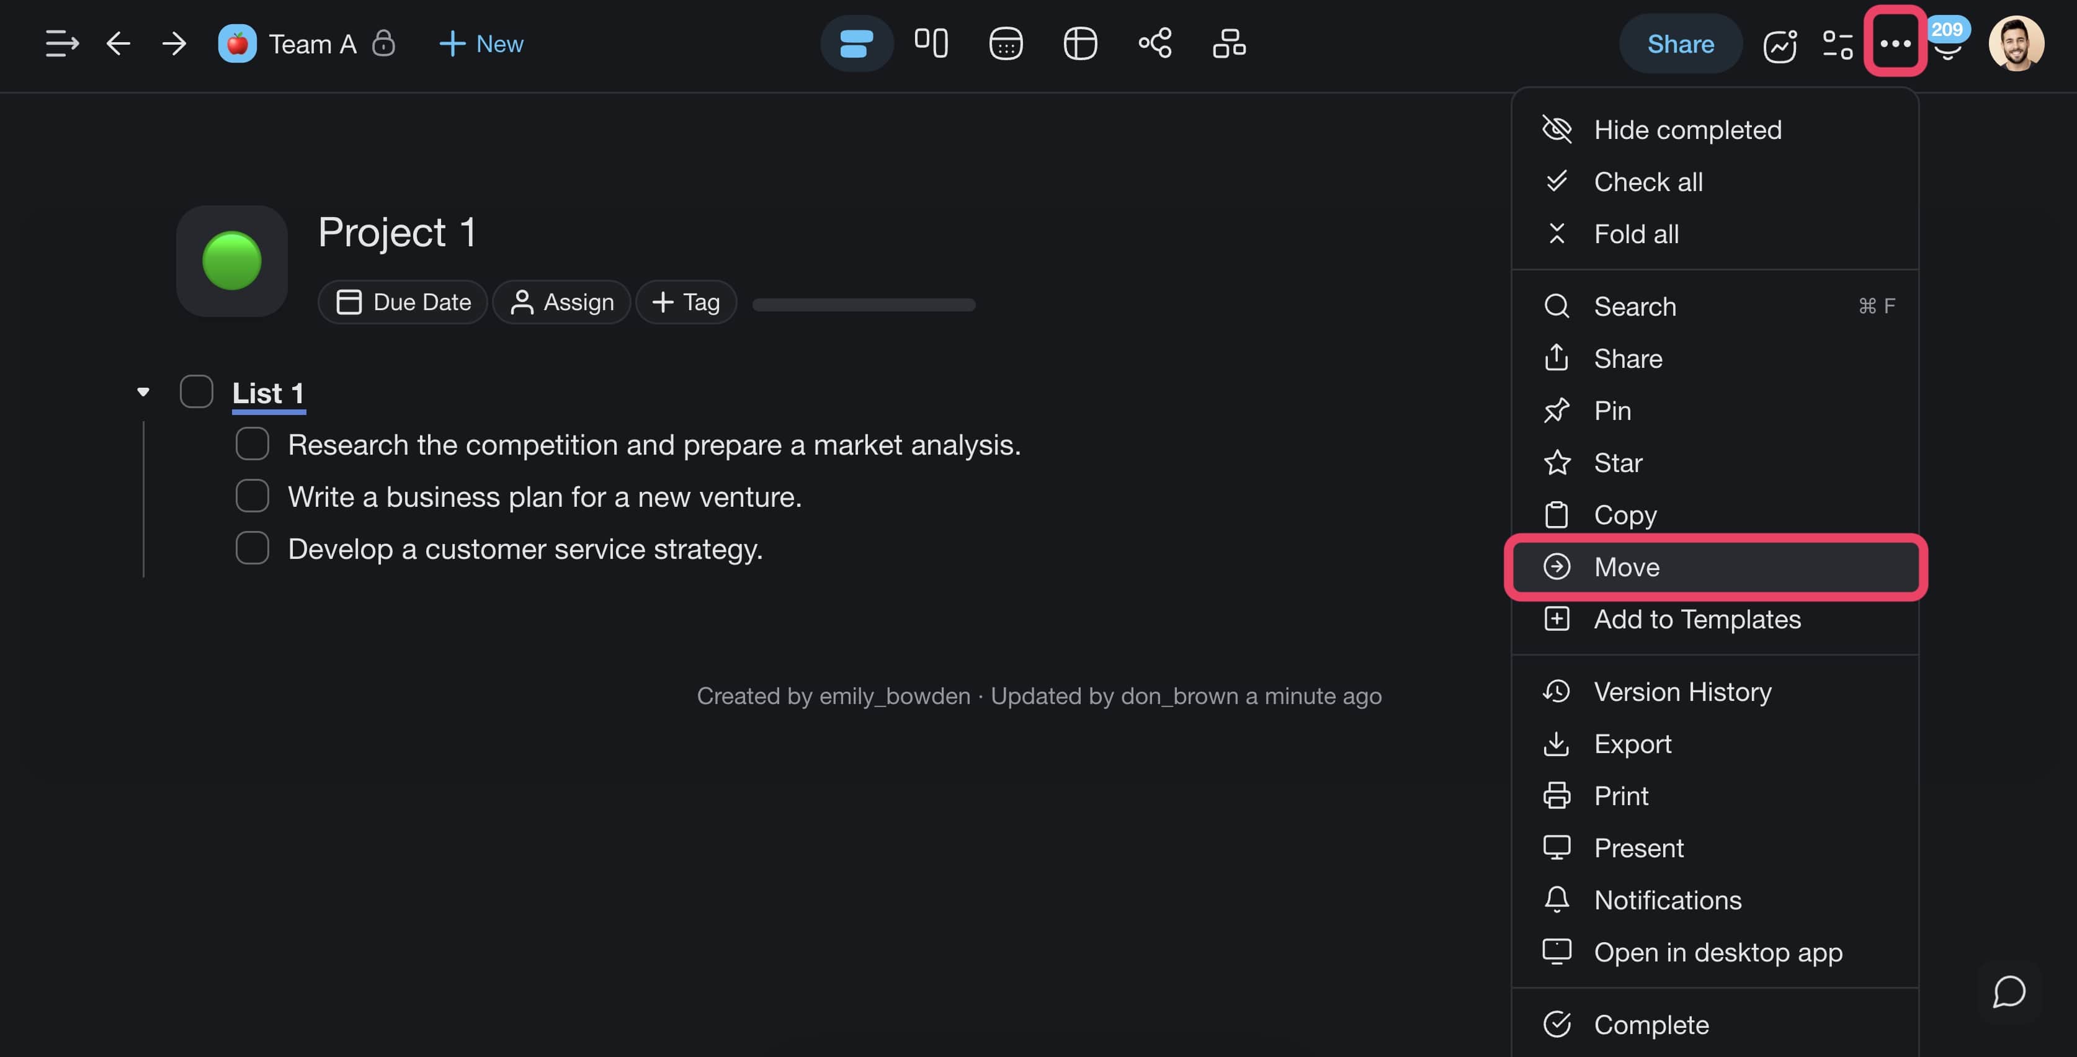The image size is (2077, 1057).
Task: Check off "Write a business plan" task
Action: tap(252, 496)
